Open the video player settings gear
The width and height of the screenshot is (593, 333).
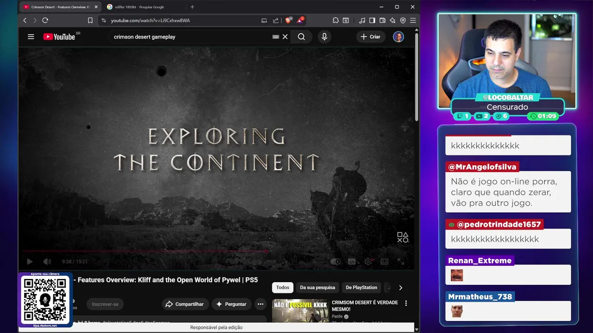(x=368, y=262)
